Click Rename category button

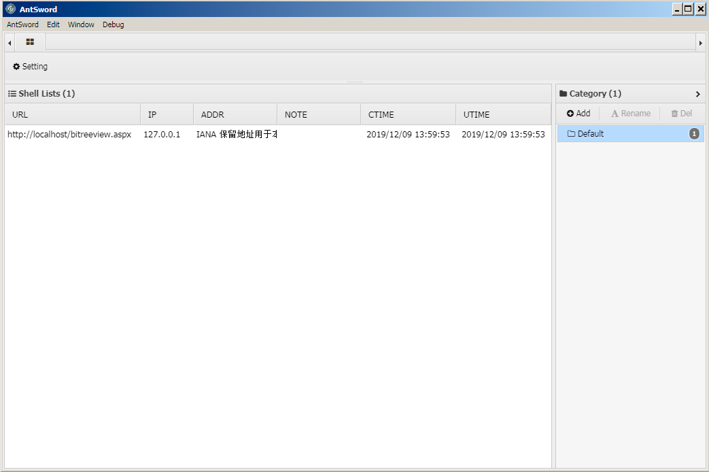(631, 114)
